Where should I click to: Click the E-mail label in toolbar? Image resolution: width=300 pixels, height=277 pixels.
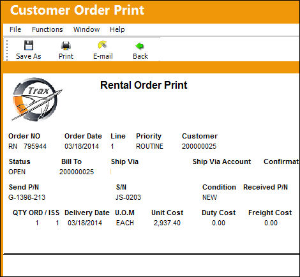point(103,56)
